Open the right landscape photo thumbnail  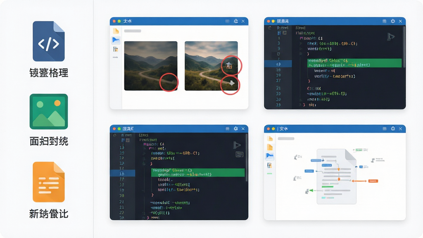click(x=211, y=66)
